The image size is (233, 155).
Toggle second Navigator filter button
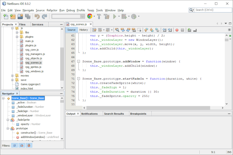(22, 145)
